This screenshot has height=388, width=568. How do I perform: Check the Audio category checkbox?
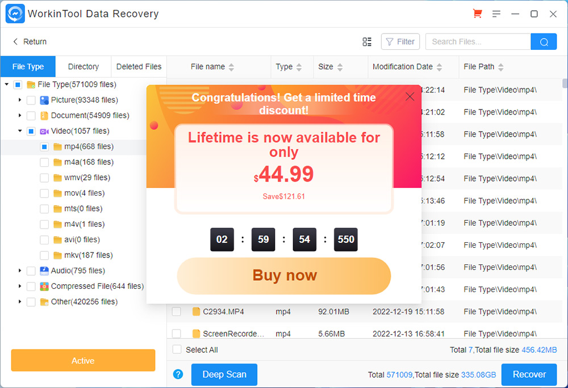tap(31, 271)
